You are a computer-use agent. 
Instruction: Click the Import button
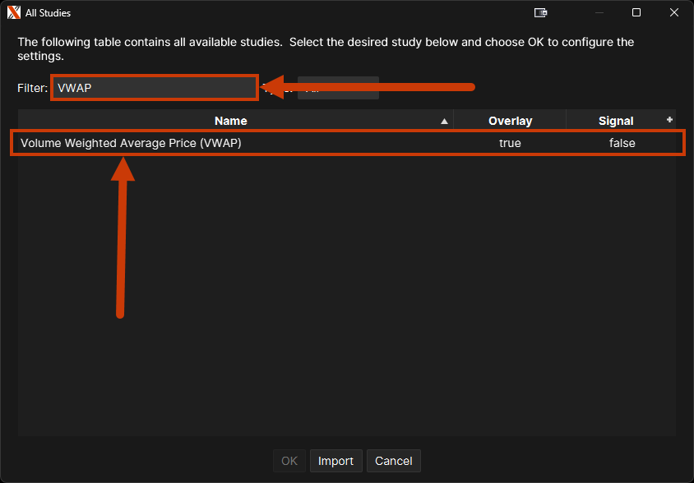tap(335, 461)
